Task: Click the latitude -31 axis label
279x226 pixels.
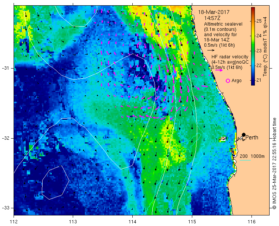Action: (5, 68)
